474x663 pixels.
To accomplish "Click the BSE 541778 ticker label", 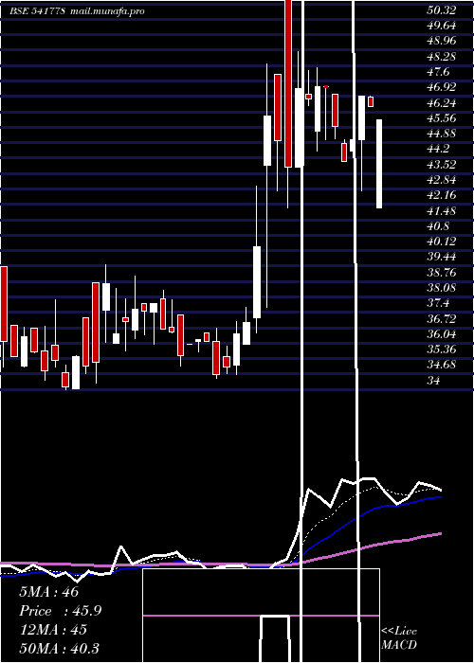I will (x=37, y=11).
